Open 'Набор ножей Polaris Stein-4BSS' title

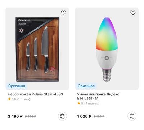click(35, 94)
